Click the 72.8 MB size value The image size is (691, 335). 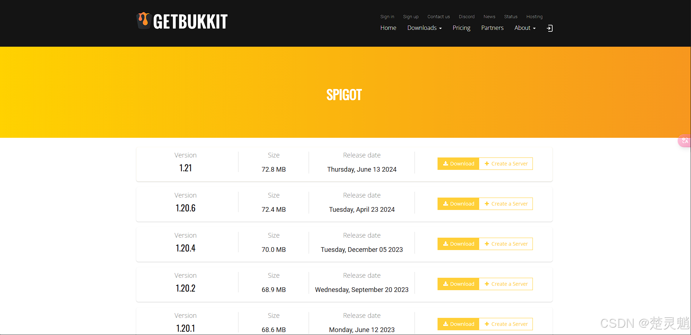tap(274, 170)
